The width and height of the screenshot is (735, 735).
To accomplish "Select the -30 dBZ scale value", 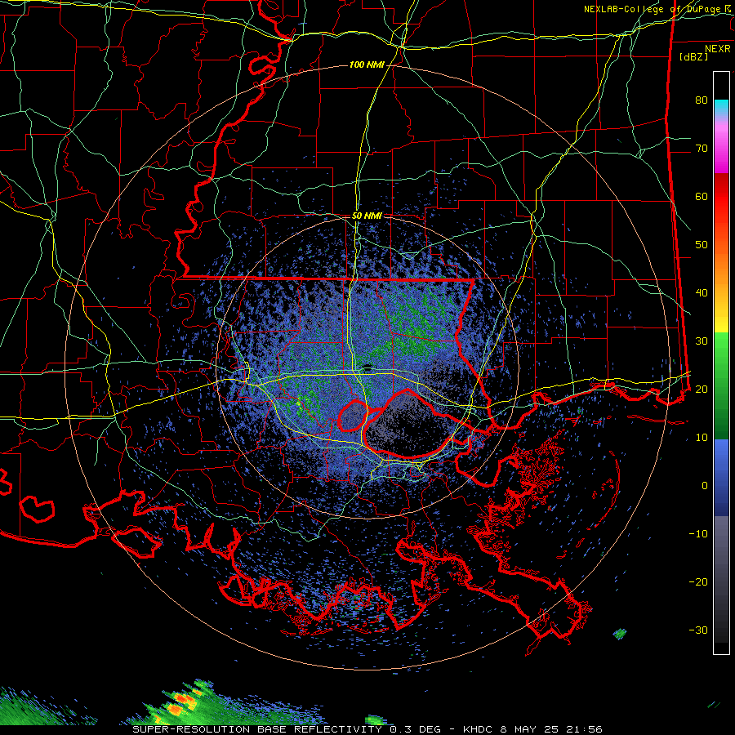I will click(x=698, y=630).
